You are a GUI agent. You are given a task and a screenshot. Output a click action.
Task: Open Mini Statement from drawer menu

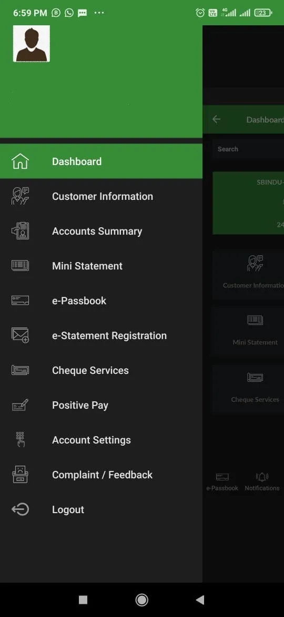pos(101,266)
